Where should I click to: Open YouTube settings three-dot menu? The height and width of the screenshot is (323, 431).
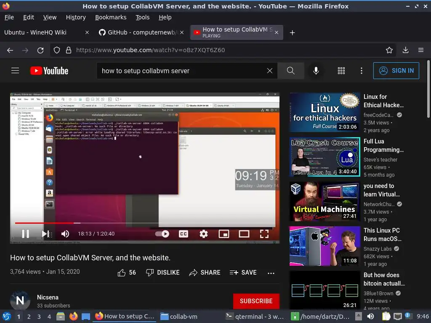(362, 71)
